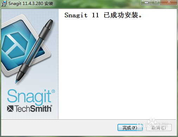Click the TechSmith logo in the sidebar
The width and height of the screenshot is (178, 137).
[30, 108]
